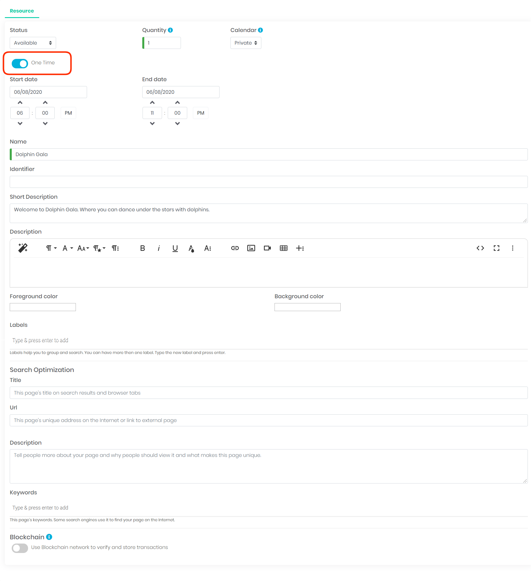
Task: Open more options menu in editor
Action: tap(512, 248)
